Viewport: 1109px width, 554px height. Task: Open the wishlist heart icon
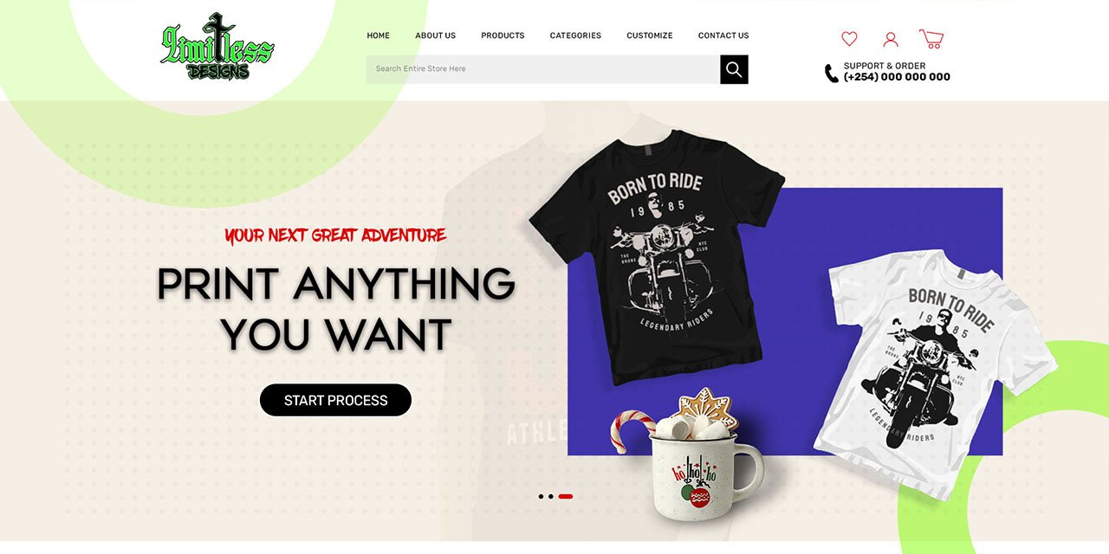(849, 39)
